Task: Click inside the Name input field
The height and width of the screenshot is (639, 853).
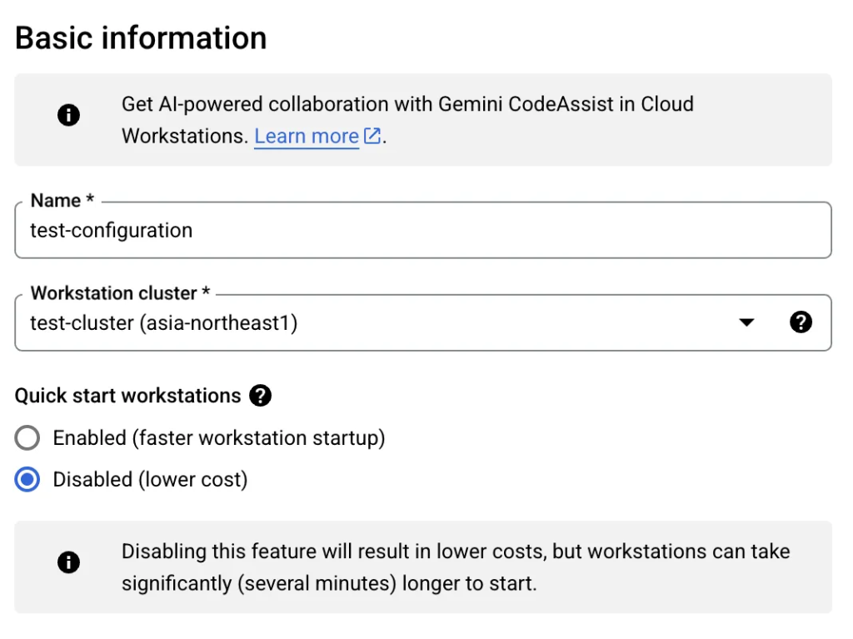Action: (500, 231)
